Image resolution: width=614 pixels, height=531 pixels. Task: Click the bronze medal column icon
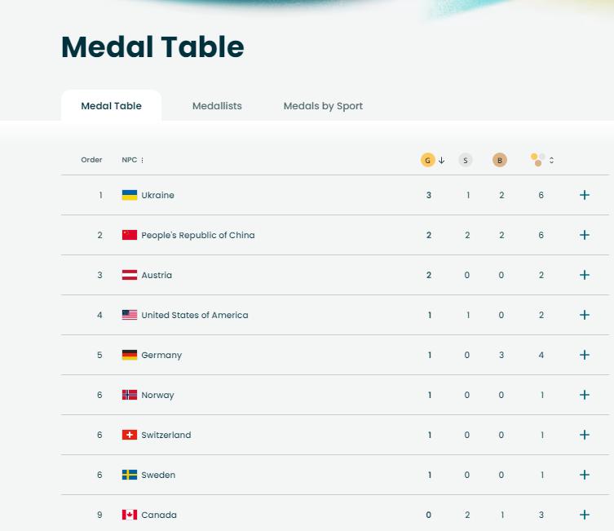pyautogui.click(x=500, y=160)
